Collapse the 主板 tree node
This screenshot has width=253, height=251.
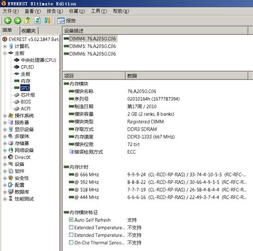5,54
